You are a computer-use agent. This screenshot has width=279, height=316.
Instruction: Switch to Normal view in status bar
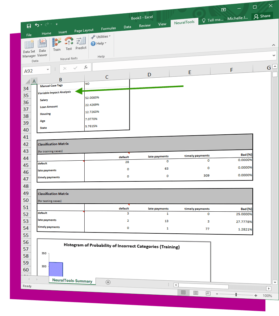(x=183, y=292)
